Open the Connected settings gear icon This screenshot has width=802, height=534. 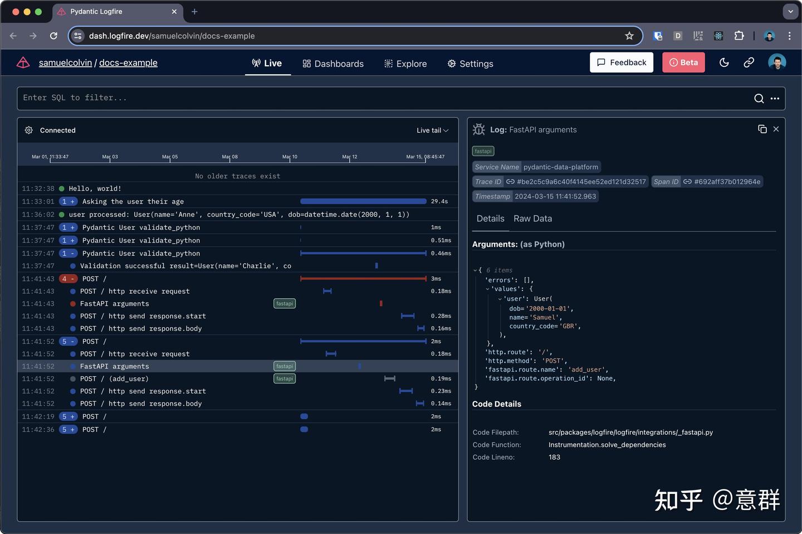click(x=28, y=130)
